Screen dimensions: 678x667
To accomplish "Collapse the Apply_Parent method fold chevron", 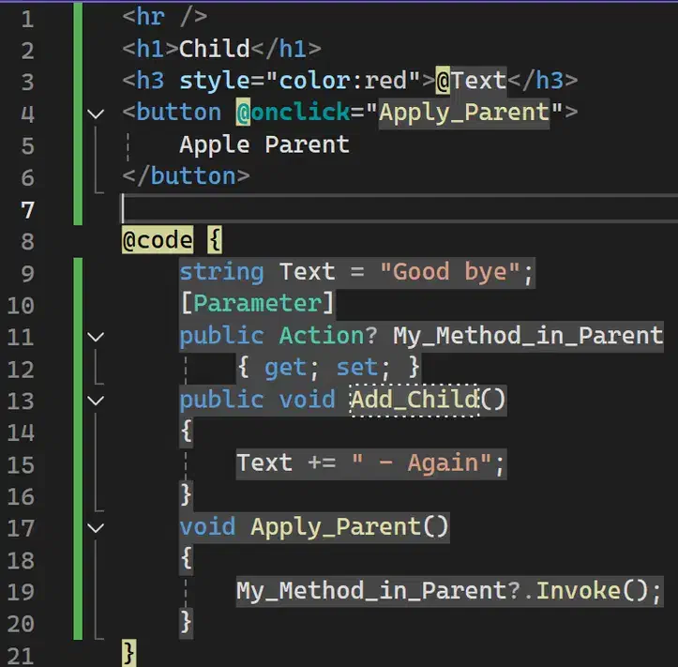I will tap(95, 527).
